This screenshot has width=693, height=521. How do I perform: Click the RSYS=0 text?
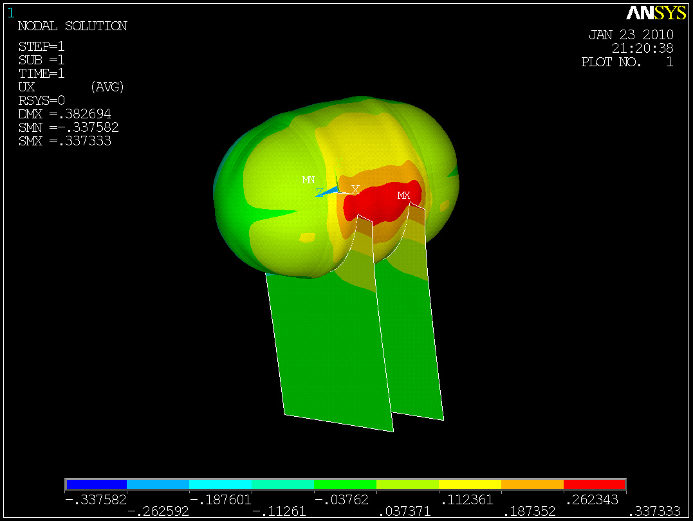click(42, 100)
